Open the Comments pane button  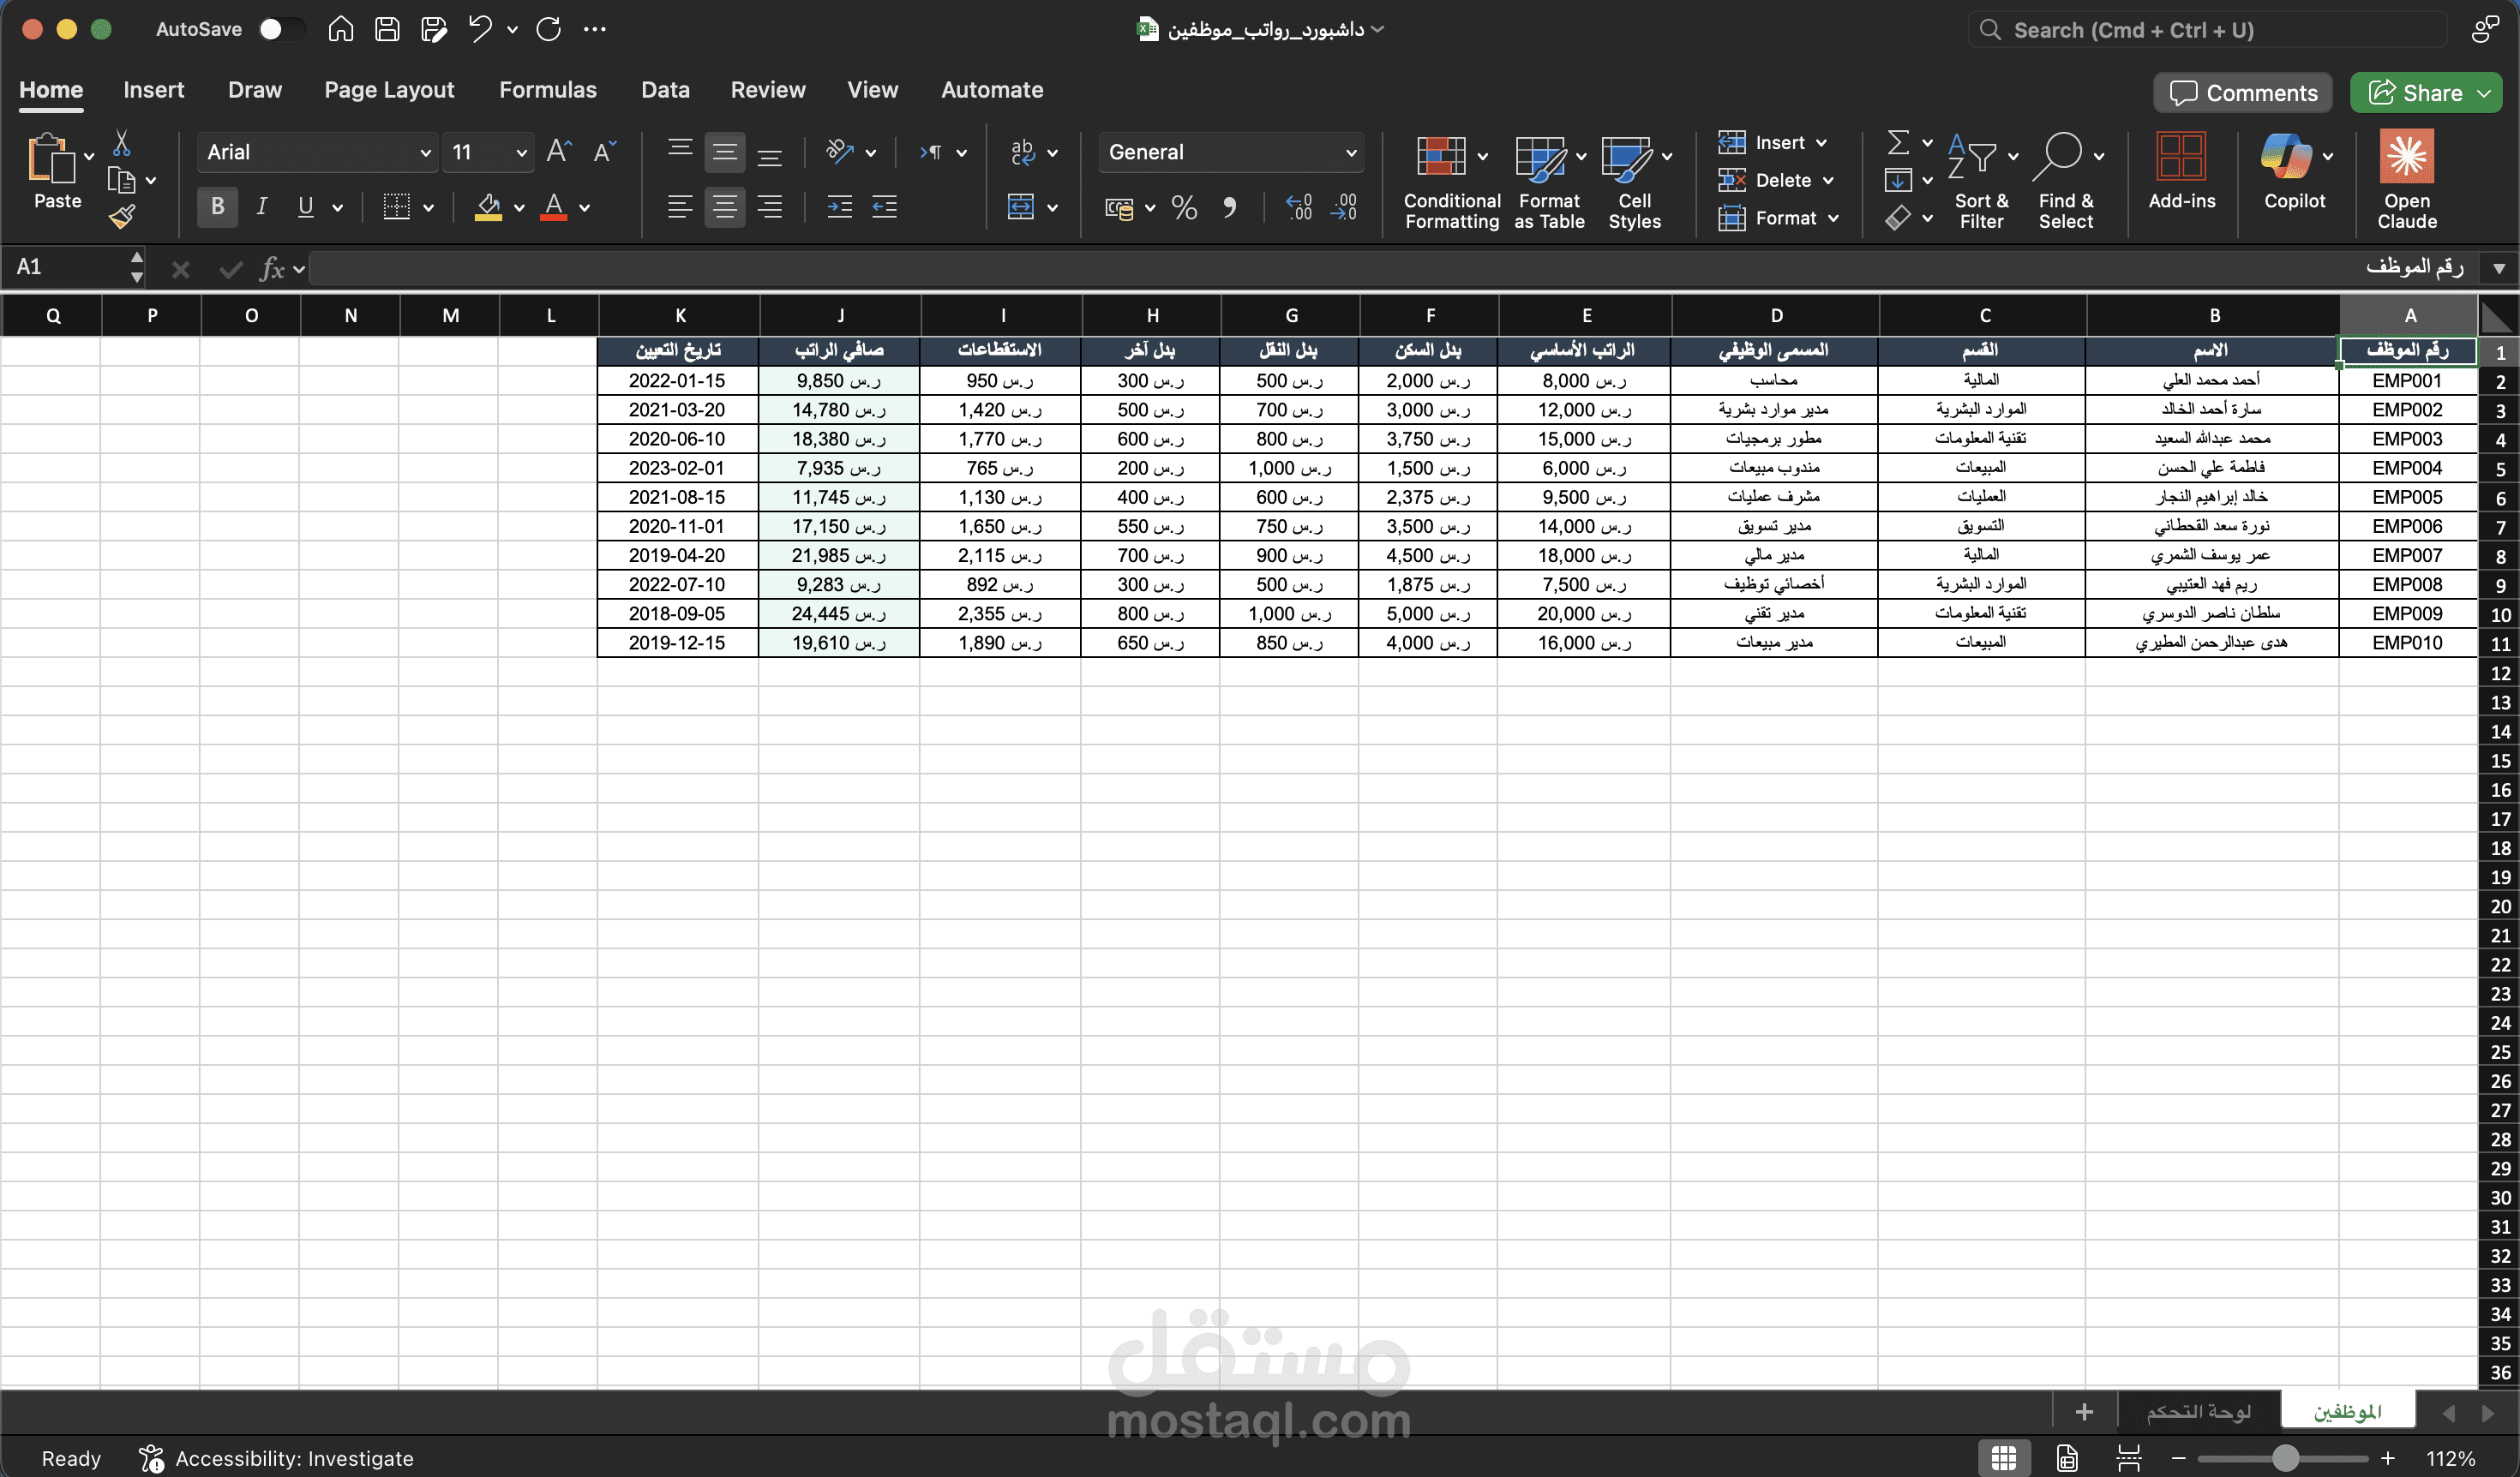[2242, 93]
